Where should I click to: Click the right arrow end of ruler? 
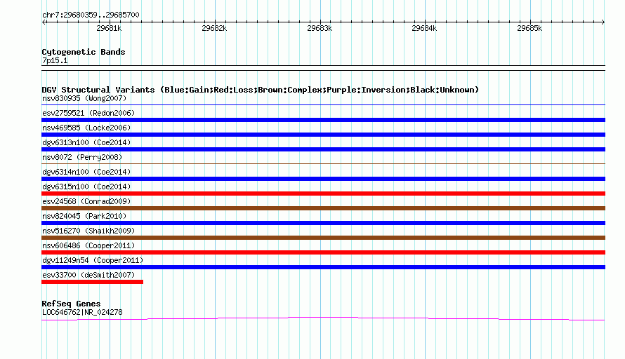point(603,22)
